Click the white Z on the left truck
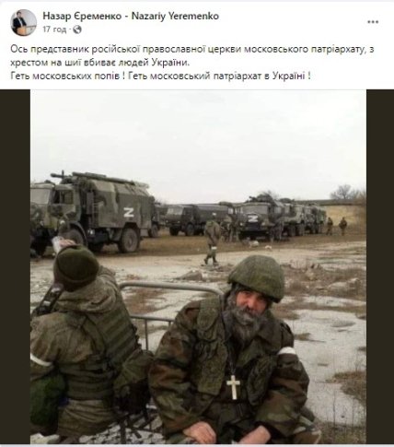 point(129,212)
